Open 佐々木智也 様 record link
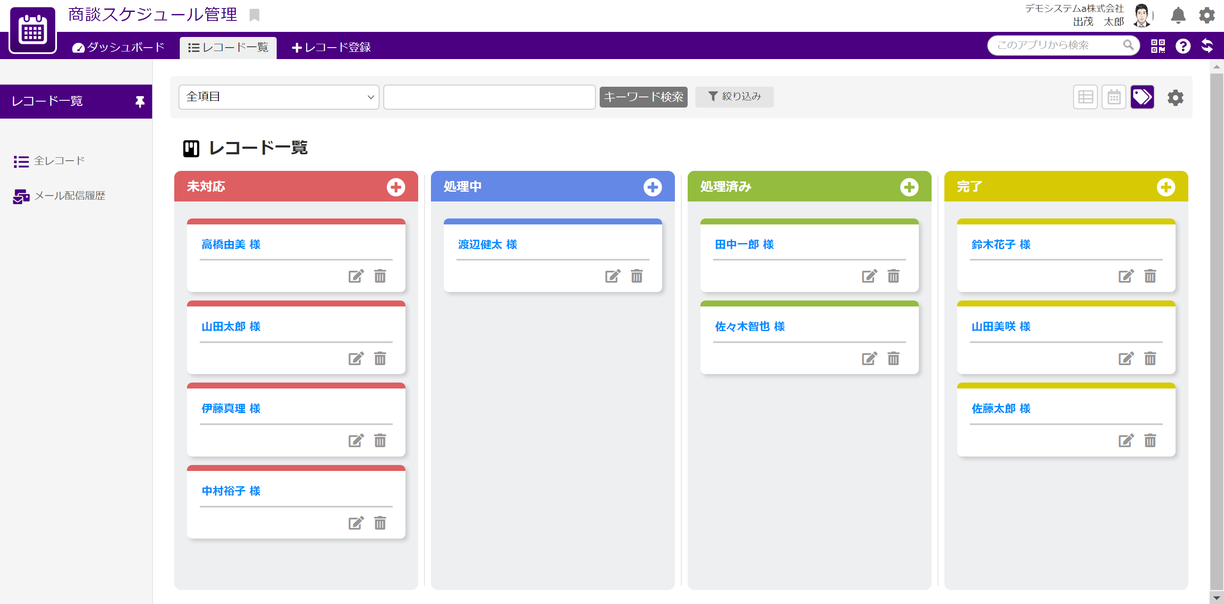 (750, 326)
